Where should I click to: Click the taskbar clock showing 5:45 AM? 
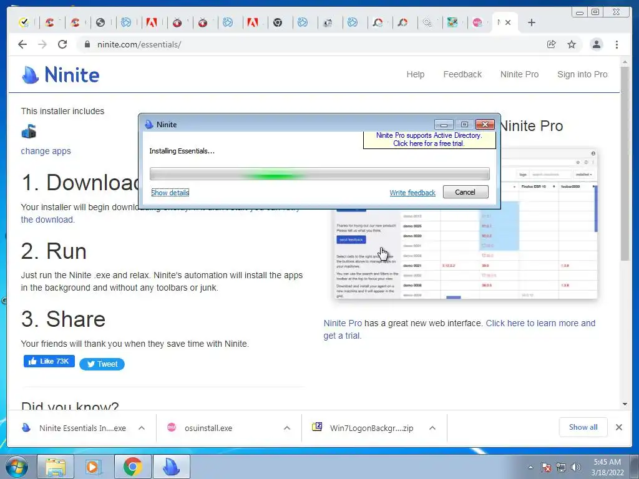[607, 467]
